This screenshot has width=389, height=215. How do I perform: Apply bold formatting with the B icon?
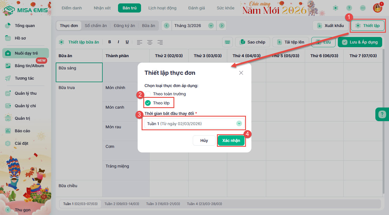pyautogui.click(x=110, y=42)
